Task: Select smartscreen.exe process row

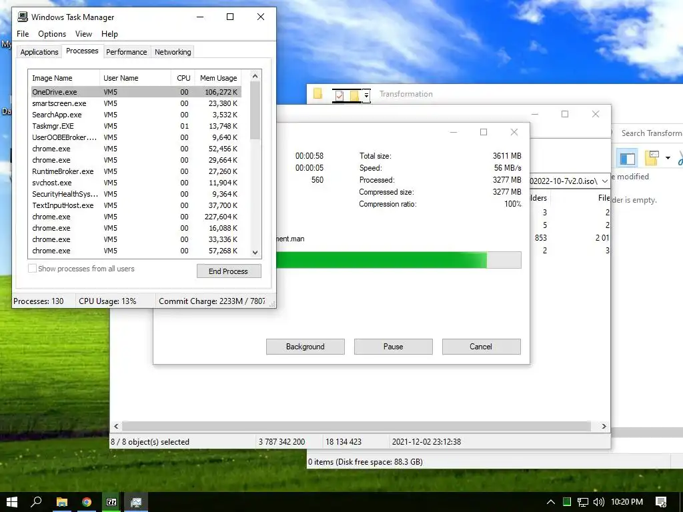Action: click(136, 103)
